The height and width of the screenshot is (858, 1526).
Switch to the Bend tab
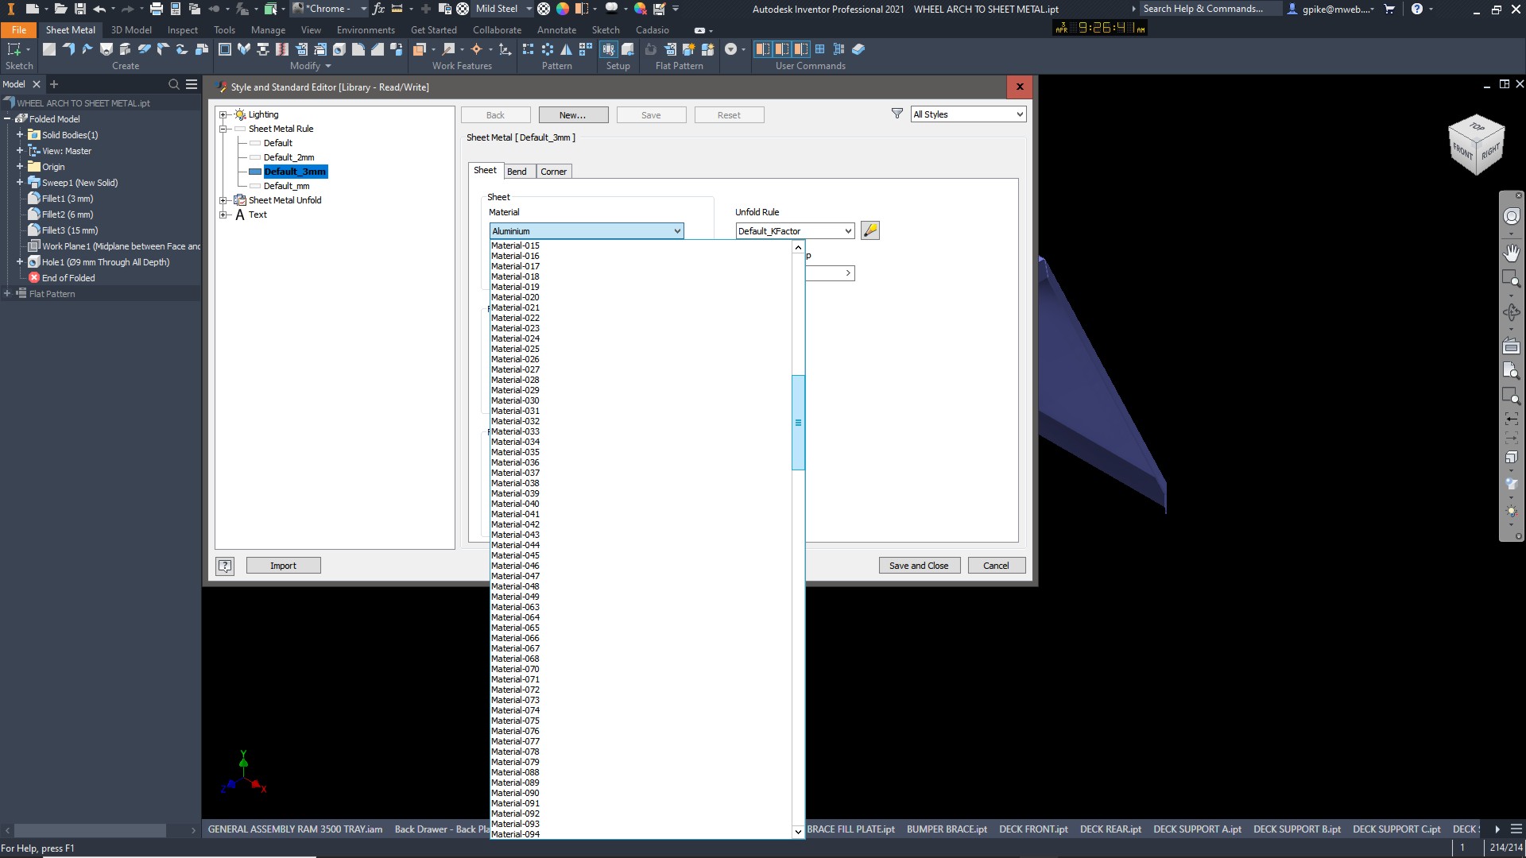(517, 172)
